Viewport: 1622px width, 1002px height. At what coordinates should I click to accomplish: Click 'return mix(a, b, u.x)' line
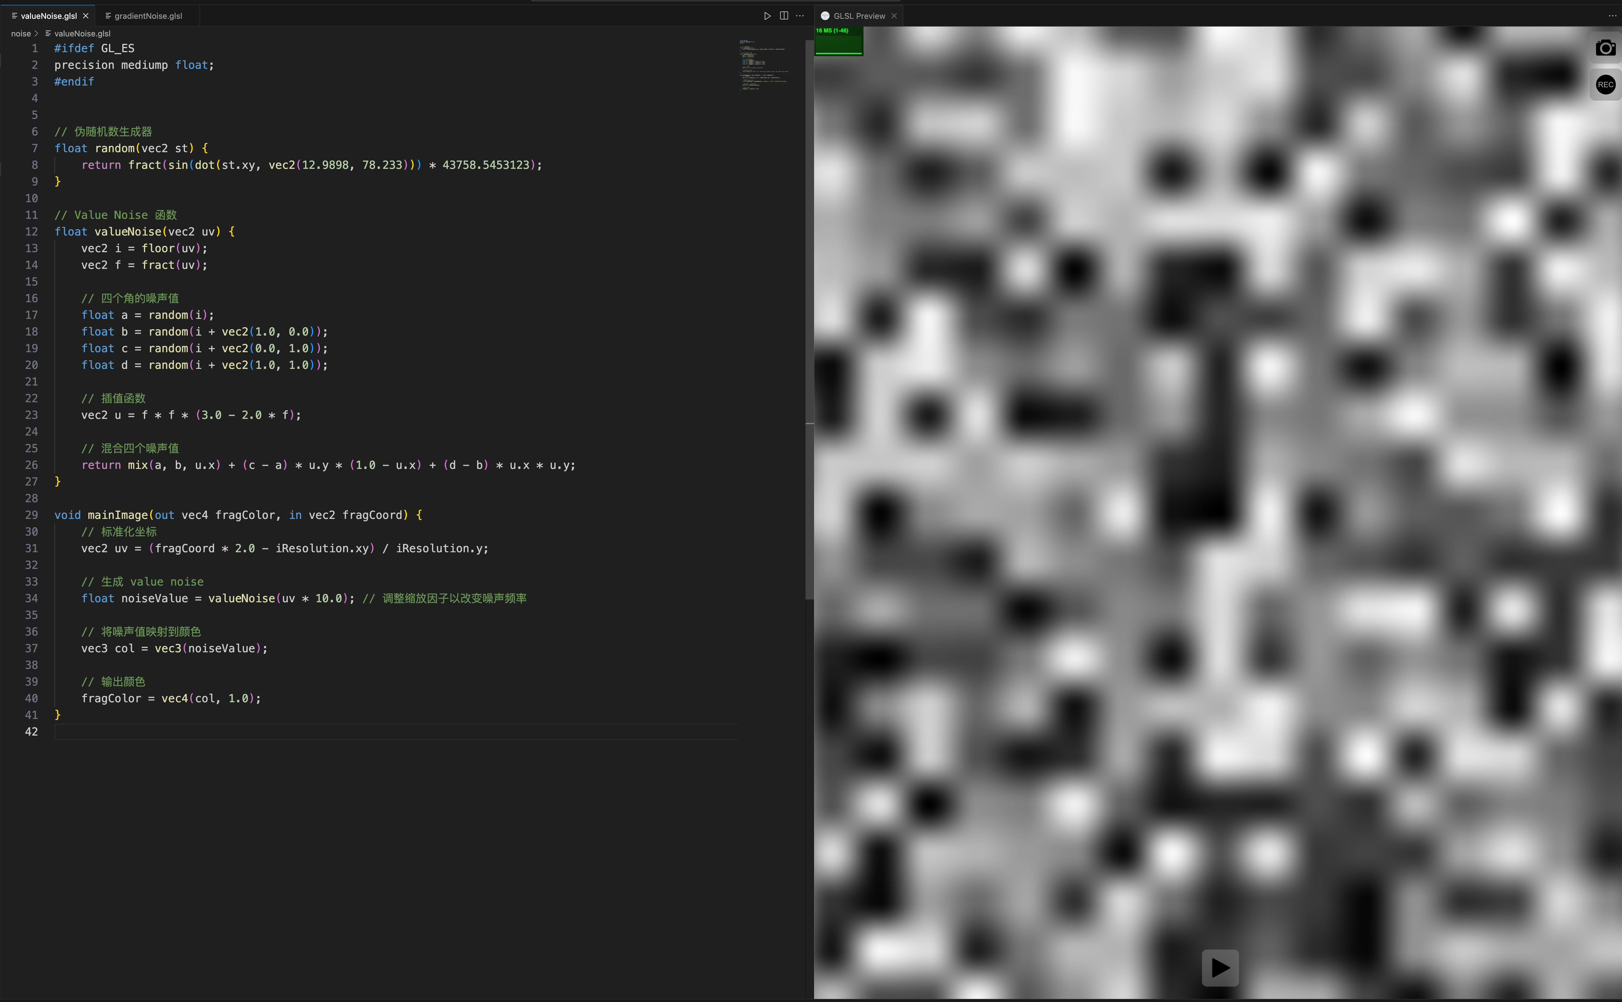[x=328, y=465]
